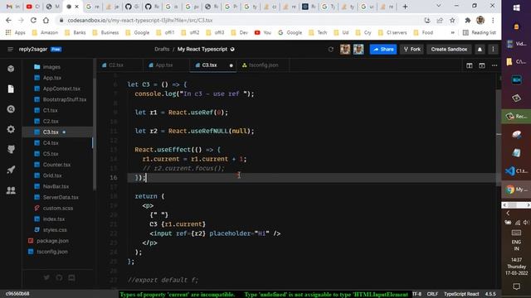Viewport: 531px width, 298px height.
Task: Open the Chrome extensions puzzle icon
Action: point(467,20)
